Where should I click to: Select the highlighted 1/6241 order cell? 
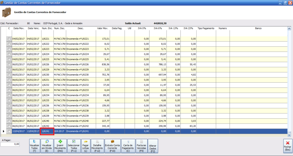coord(47,131)
